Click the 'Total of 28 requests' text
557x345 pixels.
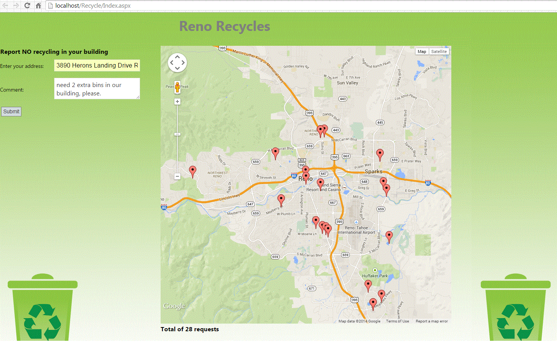tap(190, 329)
